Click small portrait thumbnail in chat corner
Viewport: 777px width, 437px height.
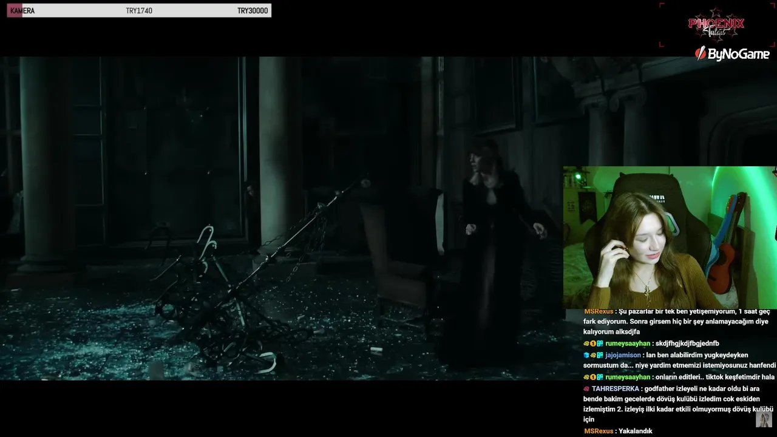tap(764, 419)
